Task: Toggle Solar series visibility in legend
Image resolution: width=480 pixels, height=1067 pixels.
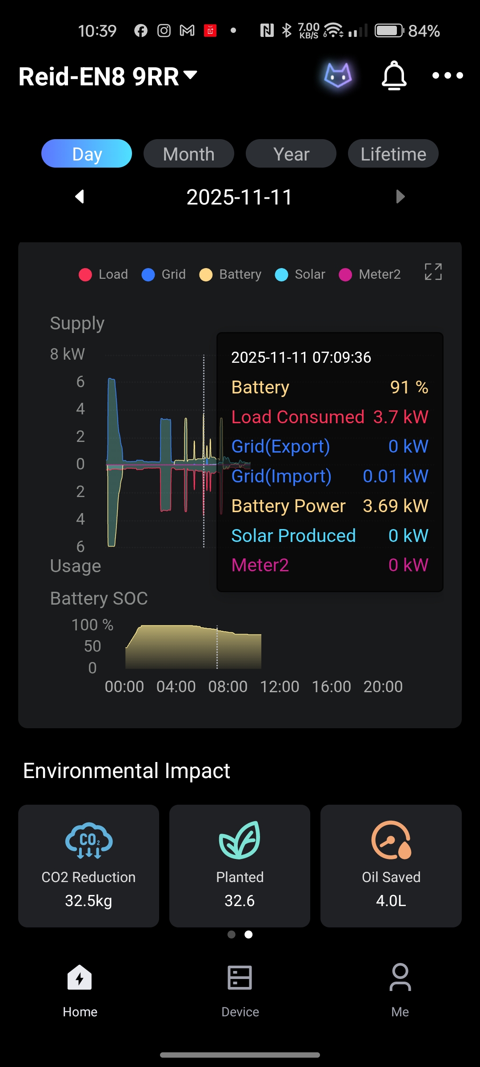Action: coord(300,274)
